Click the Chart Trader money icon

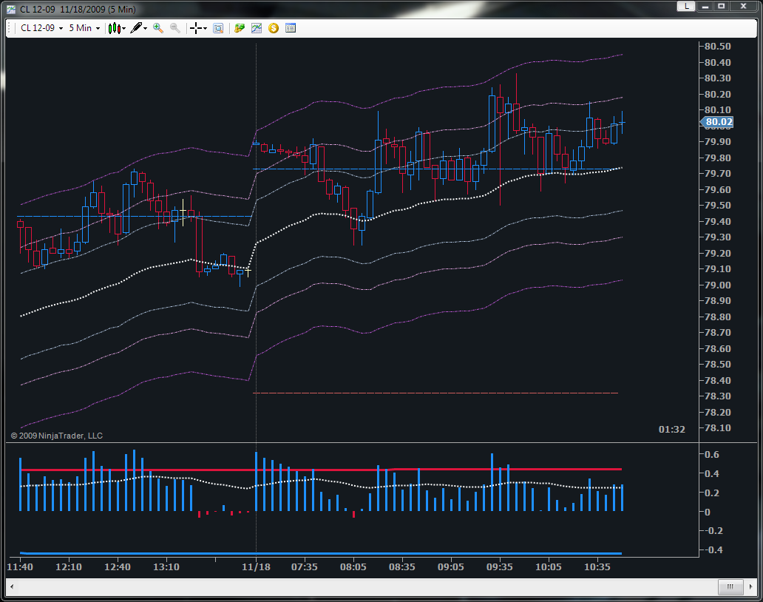click(x=239, y=28)
